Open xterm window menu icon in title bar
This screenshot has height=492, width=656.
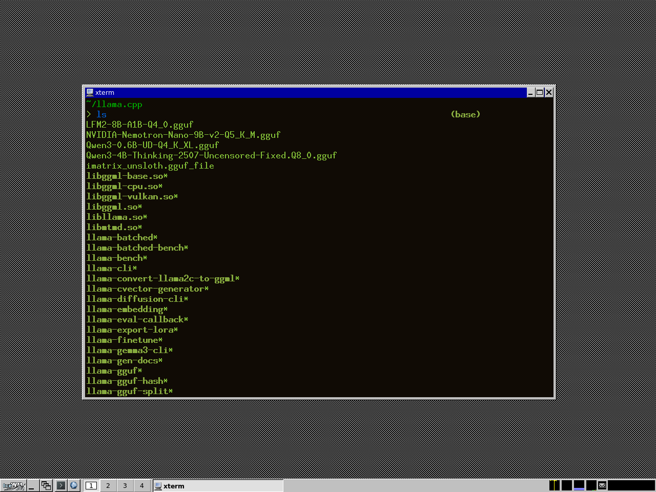coord(90,92)
